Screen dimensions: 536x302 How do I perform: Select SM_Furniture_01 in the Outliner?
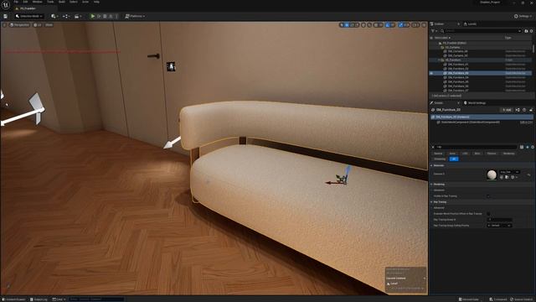[x=458, y=64]
